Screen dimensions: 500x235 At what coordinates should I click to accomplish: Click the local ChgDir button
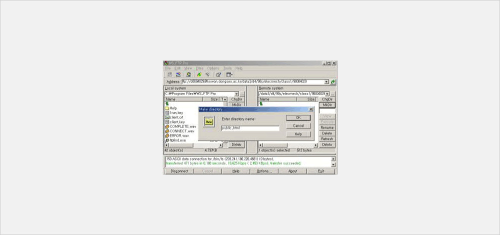pos(237,99)
